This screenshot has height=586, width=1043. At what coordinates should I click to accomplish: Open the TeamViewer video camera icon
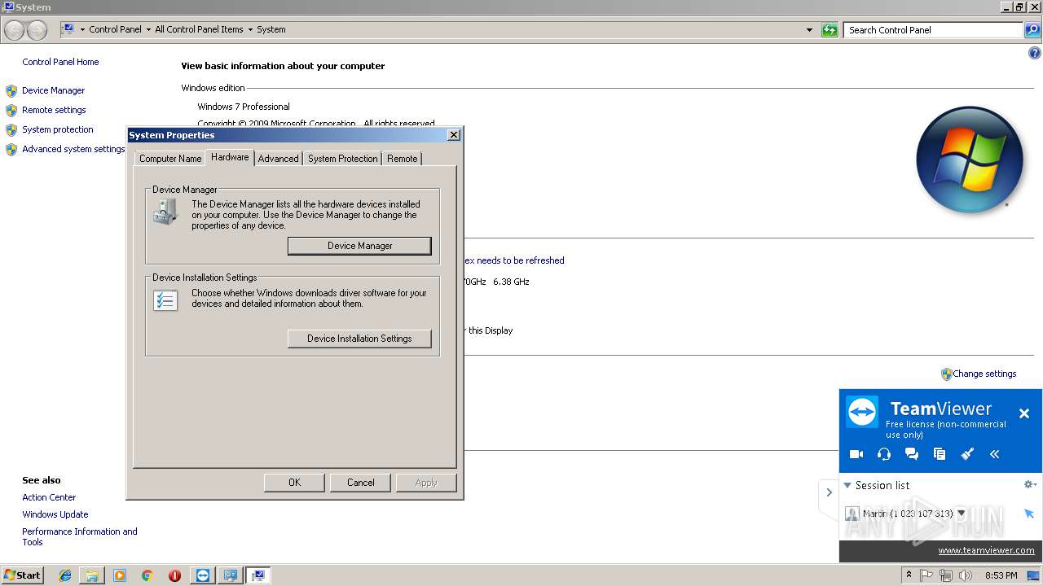pyautogui.click(x=856, y=454)
